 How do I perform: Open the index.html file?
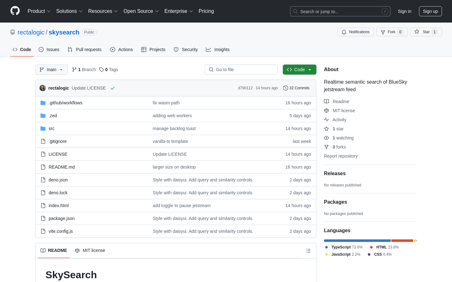(x=59, y=206)
